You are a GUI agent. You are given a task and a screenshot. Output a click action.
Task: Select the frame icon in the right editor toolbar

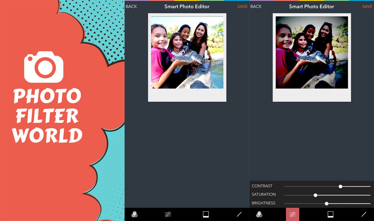331,214
